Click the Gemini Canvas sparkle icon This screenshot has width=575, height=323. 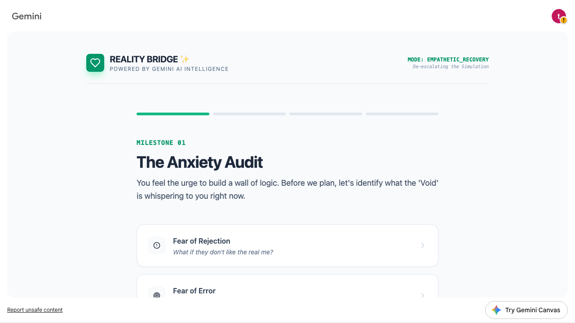tap(496, 310)
